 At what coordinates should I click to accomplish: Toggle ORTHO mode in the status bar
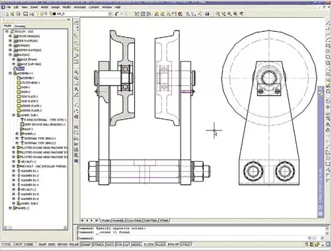[62, 244]
